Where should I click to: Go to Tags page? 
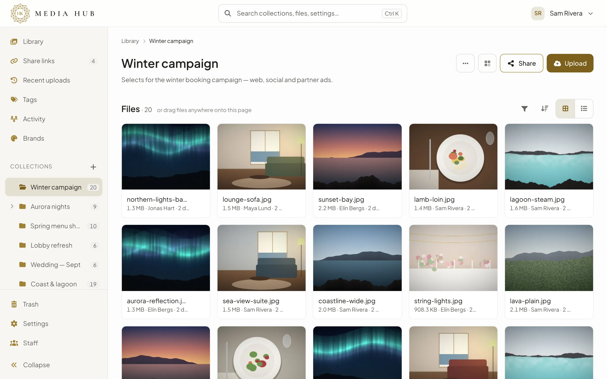point(54,100)
